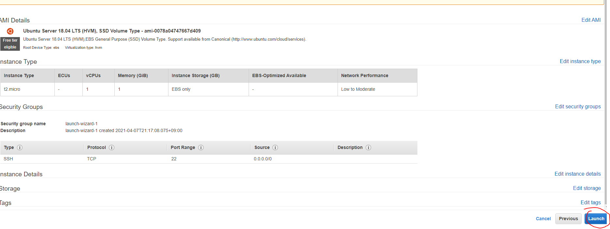Expand the Tags section
This screenshot has height=229, width=610.
tap(6, 203)
